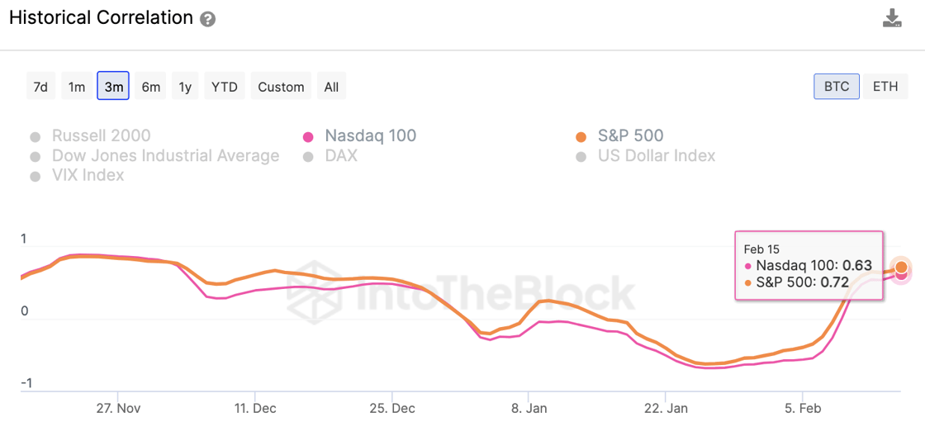Show All historical data

pos(331,87)
